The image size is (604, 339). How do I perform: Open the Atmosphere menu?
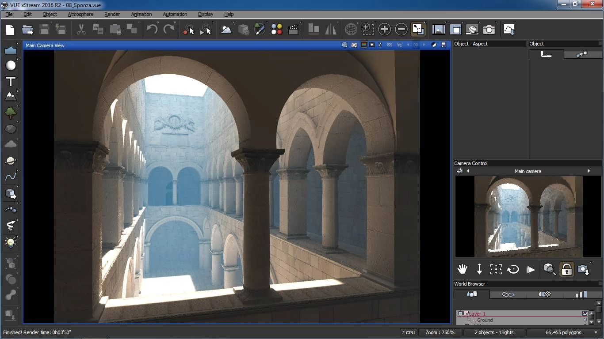click(80, 14)
